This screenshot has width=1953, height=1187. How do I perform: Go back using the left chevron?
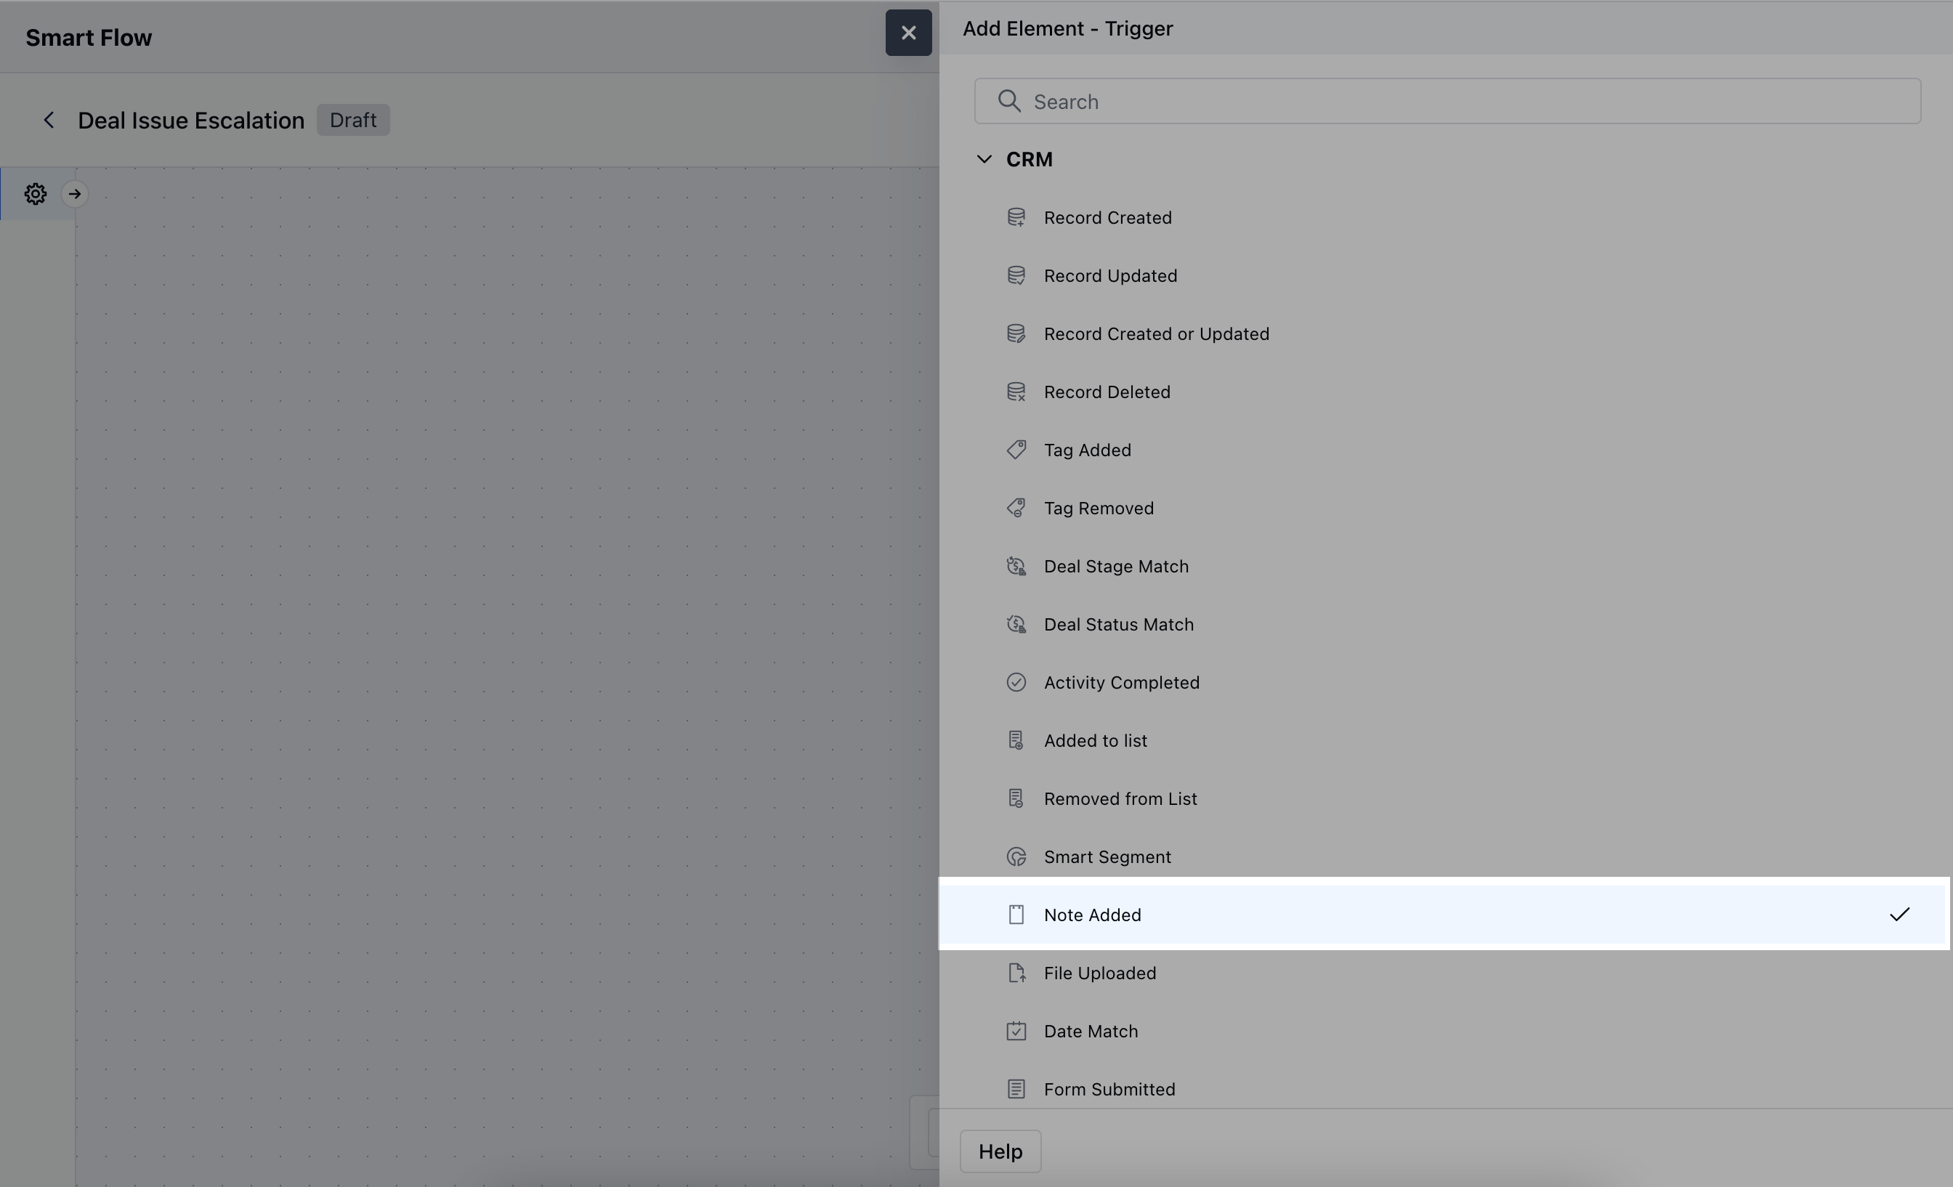coord(49,121)
